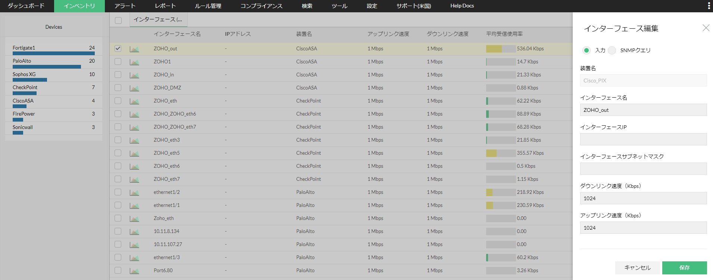
Task: Go to the コンプライアンス menu
Action: (261, 6)
